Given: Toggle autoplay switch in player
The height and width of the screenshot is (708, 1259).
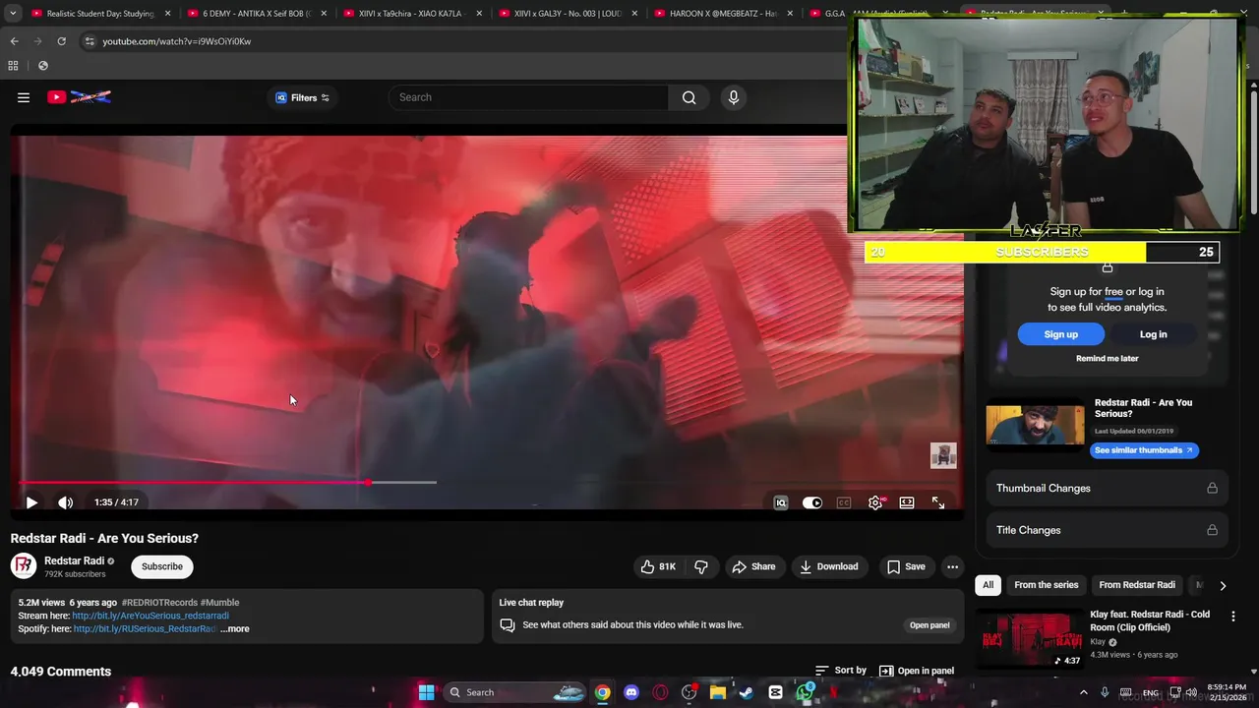Looking at the screenshot, I should tap(812, 502).
